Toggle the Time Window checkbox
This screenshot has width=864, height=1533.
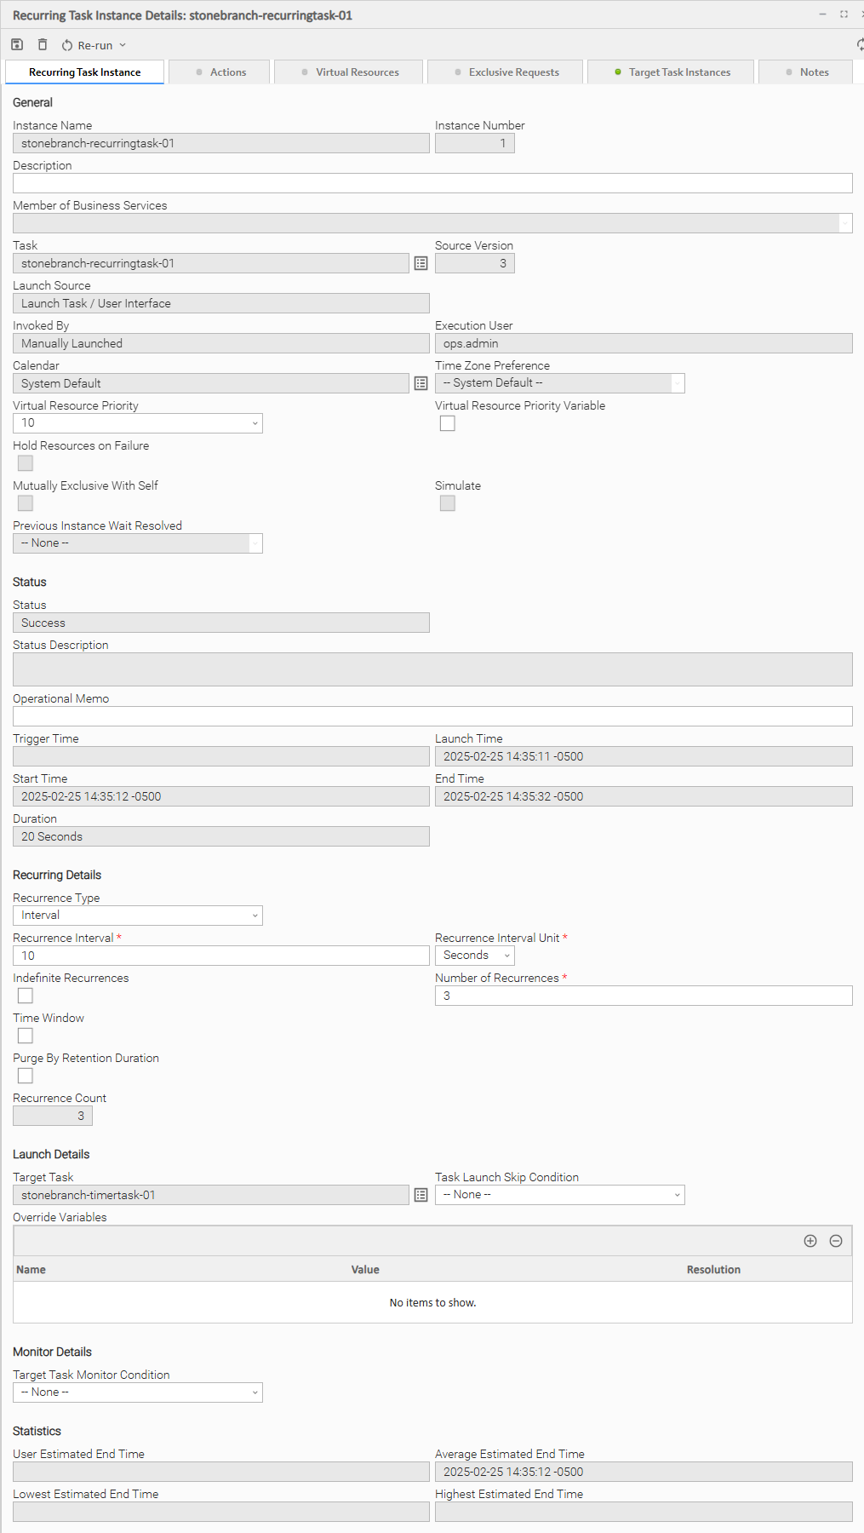click(x=26, y=1036)
